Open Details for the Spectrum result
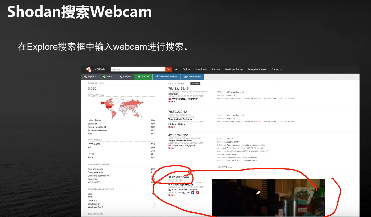Screen dimensions: 371x217 tap(172, 102)
